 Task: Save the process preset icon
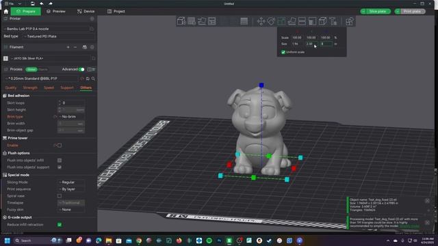88,79
